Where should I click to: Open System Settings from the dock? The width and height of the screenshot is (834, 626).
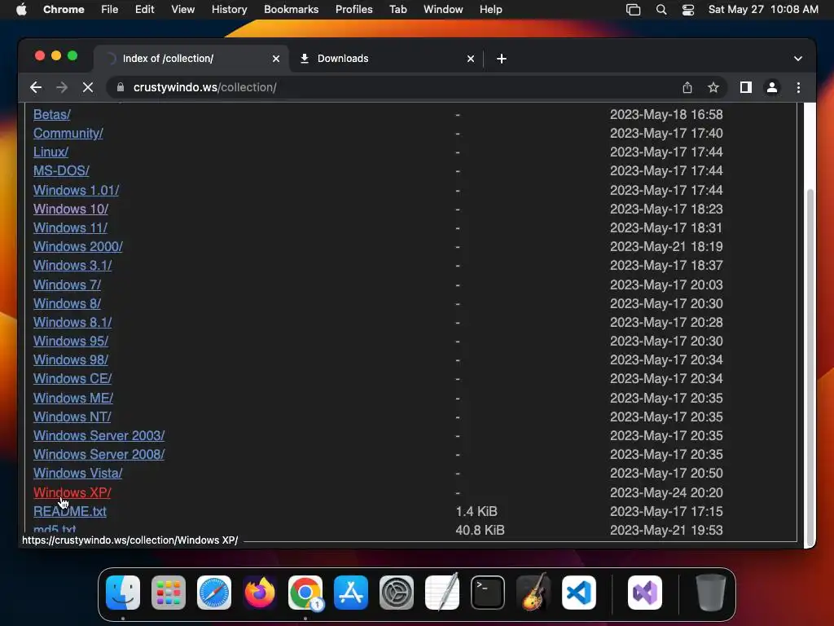[397, 593]
